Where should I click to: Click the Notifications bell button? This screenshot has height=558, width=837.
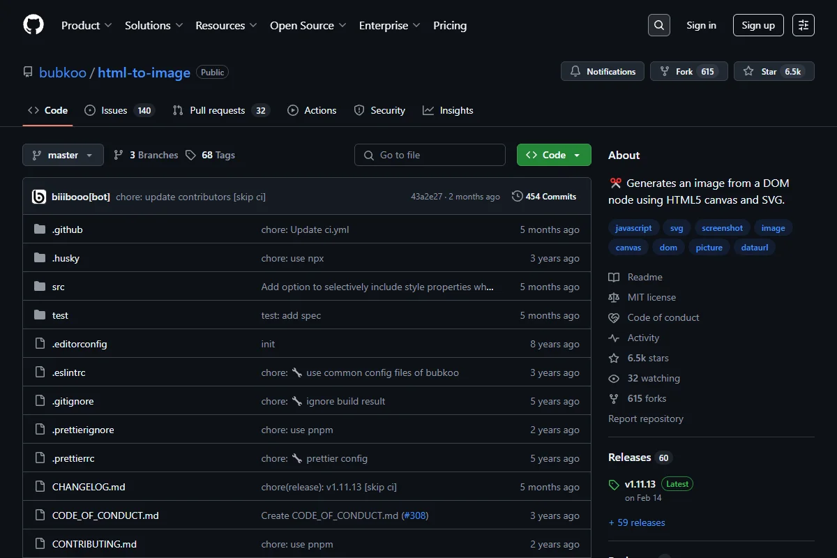coord(603,71)
